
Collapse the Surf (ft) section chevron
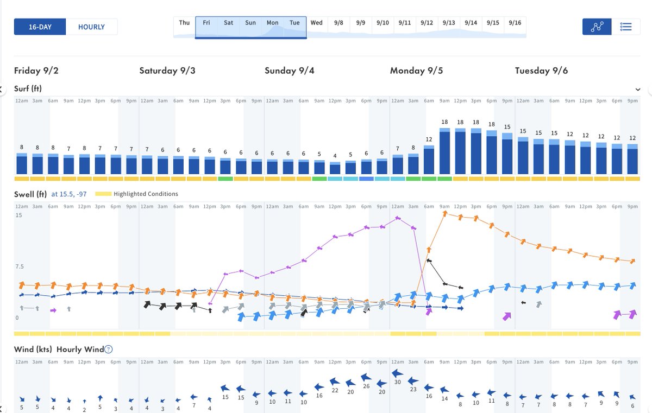(x=637, y=89)
